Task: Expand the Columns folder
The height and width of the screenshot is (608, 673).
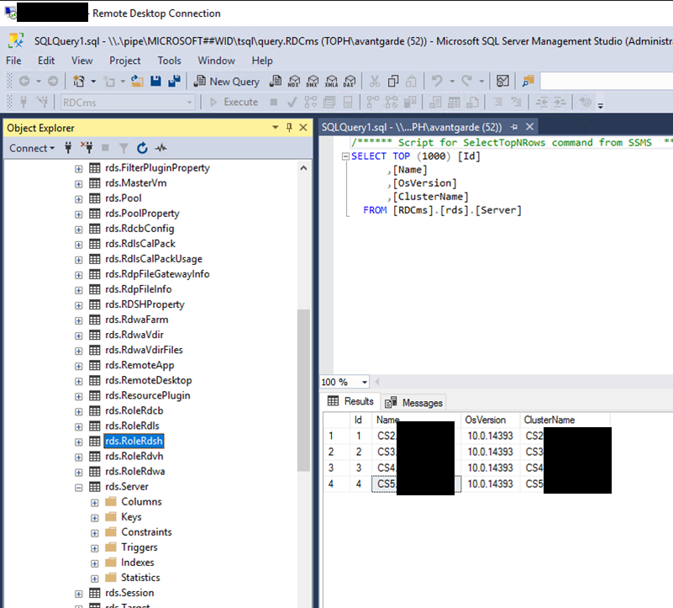Action: click(94, 503)
